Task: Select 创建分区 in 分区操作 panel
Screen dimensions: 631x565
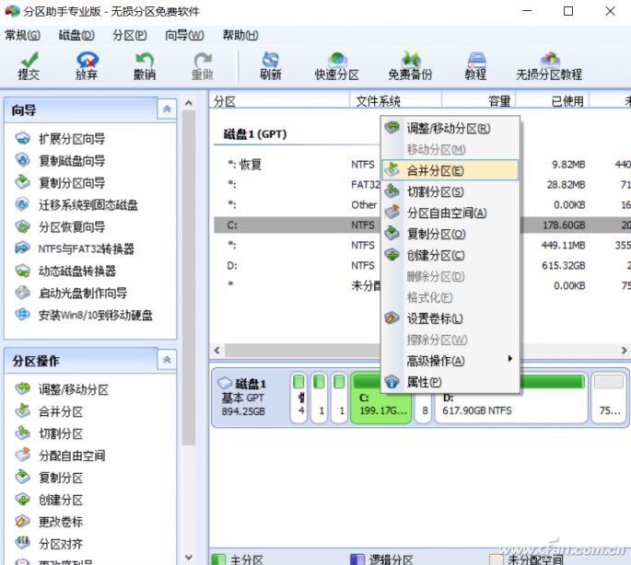Action: coord(49,500)
